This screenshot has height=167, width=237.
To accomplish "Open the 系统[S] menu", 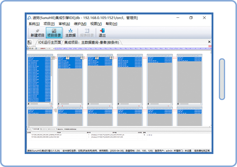I will 34,24.
